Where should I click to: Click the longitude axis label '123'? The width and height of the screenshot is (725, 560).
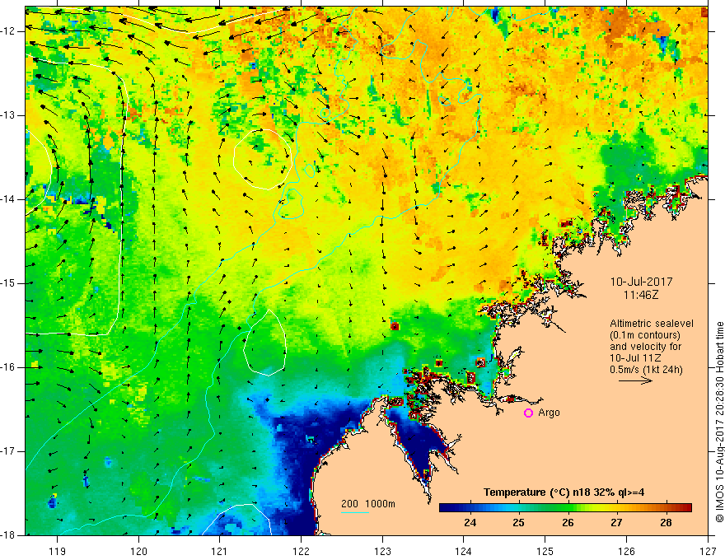[x=382, y=551]
